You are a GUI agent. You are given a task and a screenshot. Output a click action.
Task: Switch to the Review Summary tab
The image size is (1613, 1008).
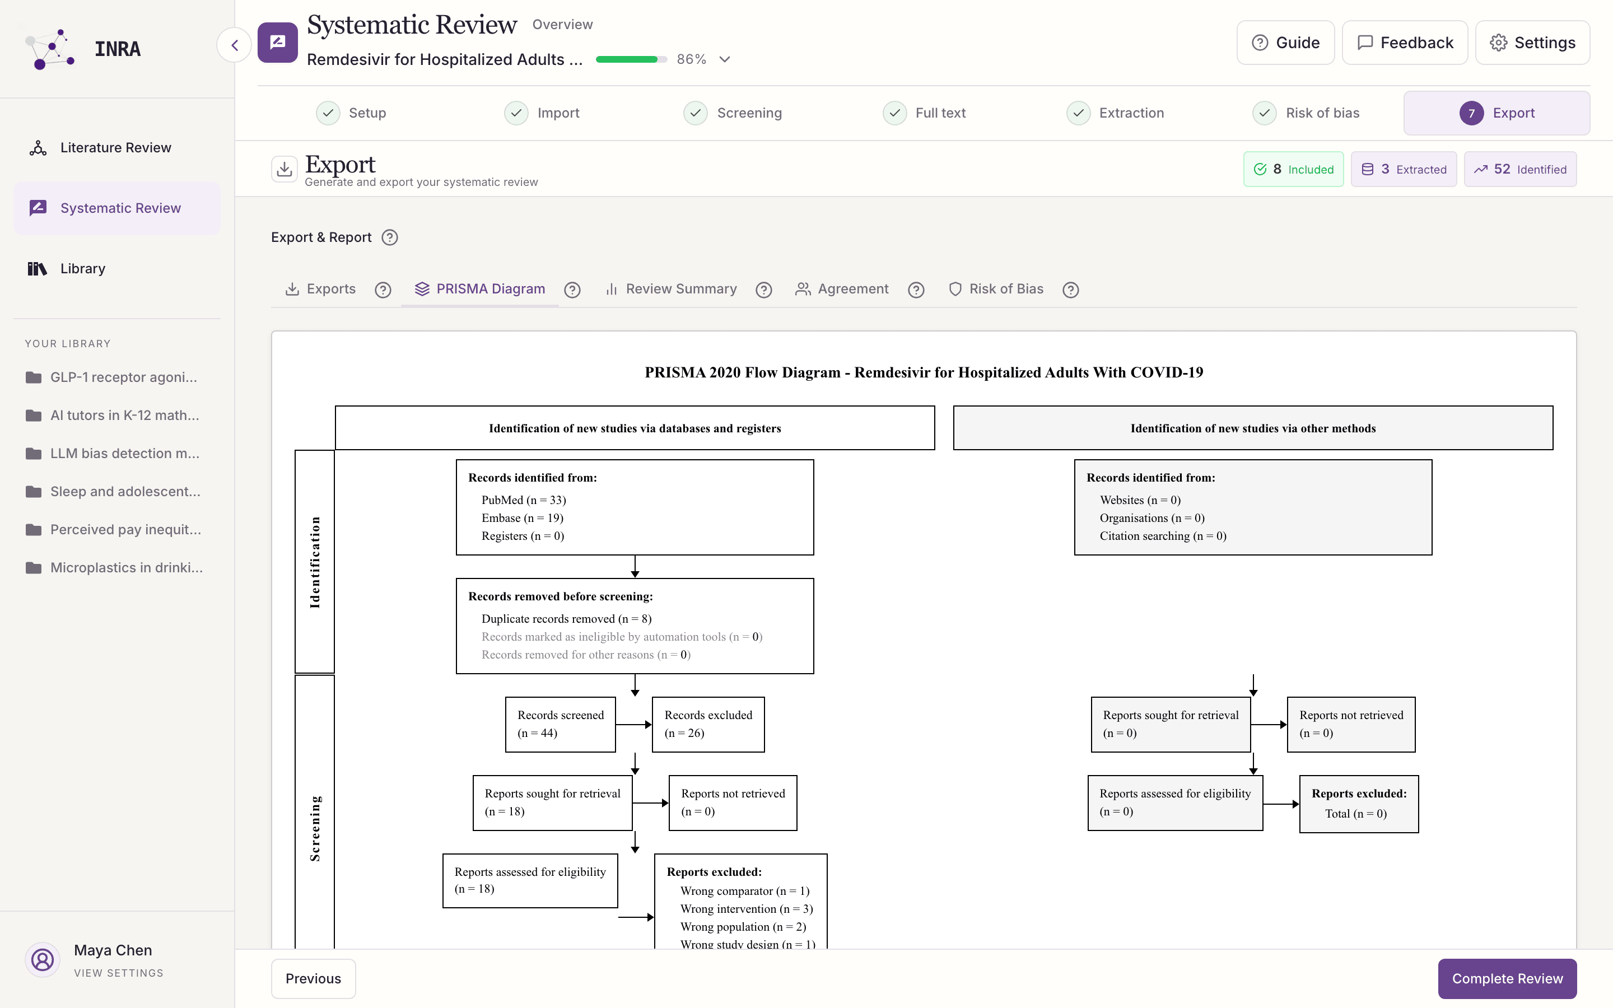coord(671,288)
